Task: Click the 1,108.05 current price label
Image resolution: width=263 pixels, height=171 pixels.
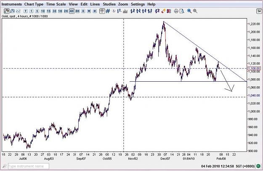Action: (x=254, y=68)
